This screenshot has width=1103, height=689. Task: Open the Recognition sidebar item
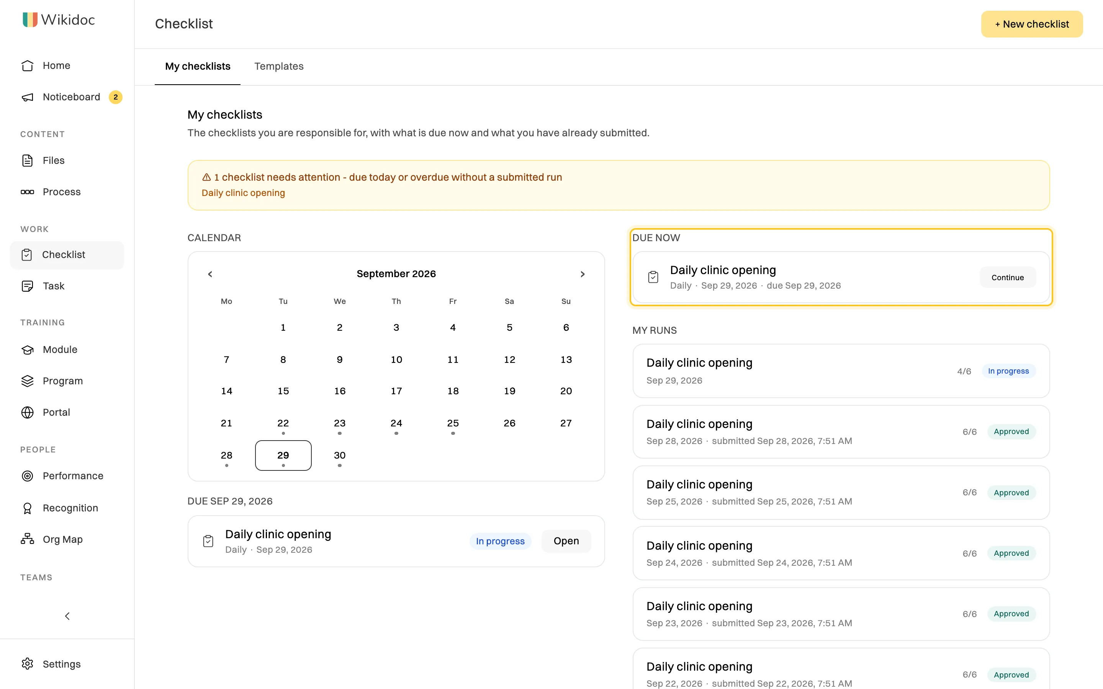pyautogui.click(x=67, y=508)
